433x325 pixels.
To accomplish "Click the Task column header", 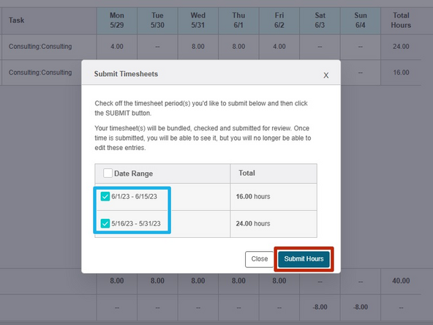I will [49, 20].
